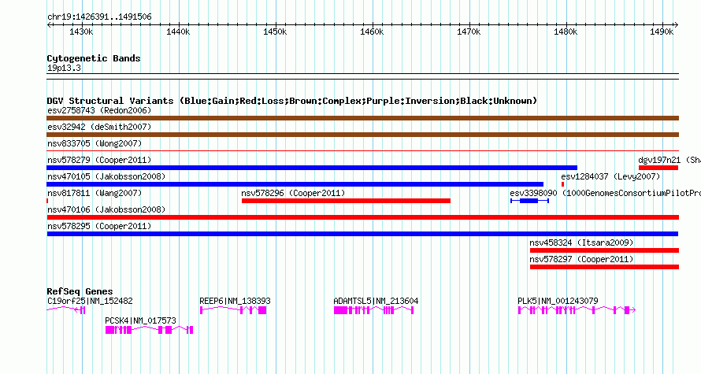Click the chr19:1426391..1491506 region label
The width and height of the screenshot is (701, 374).
(99, 17)
